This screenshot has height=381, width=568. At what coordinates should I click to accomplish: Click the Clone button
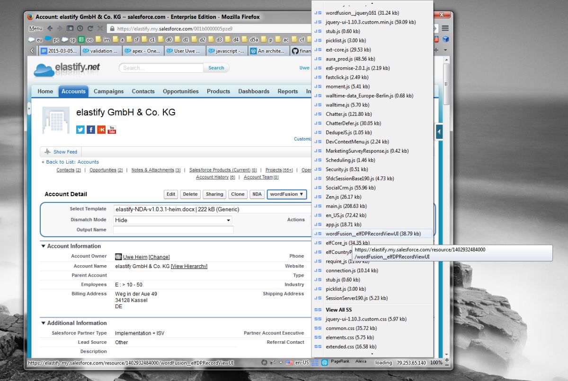click(x=238, y=194)
